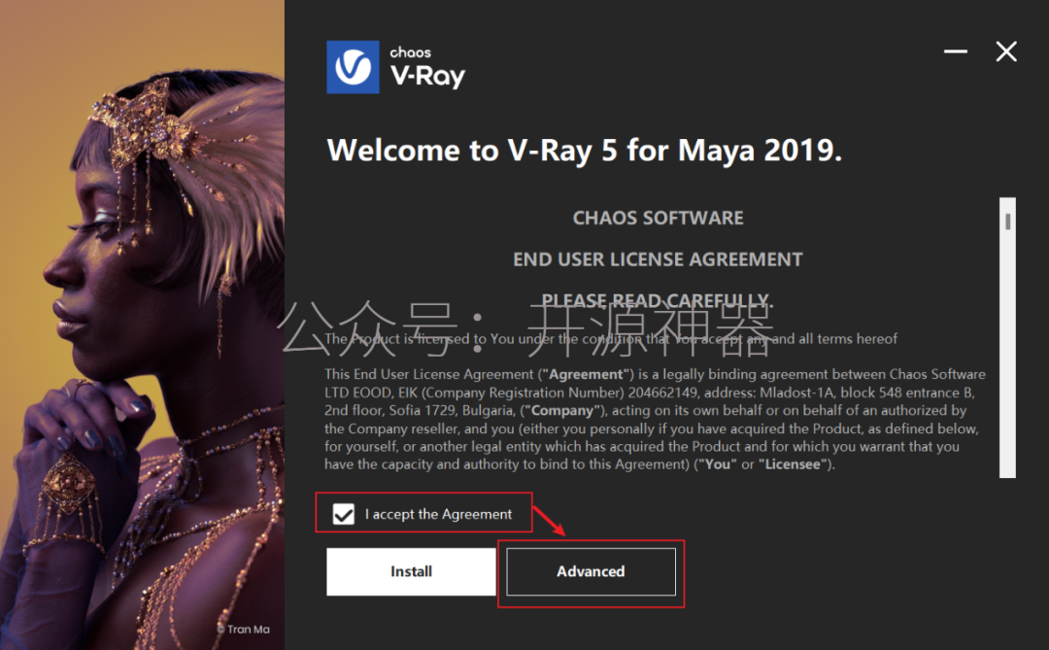Click the 'Welcome to V-Ray 5 for Maya 2019' heading
Image resolution: width=1049 pixels, height=650 pixels.
(584, 150)
